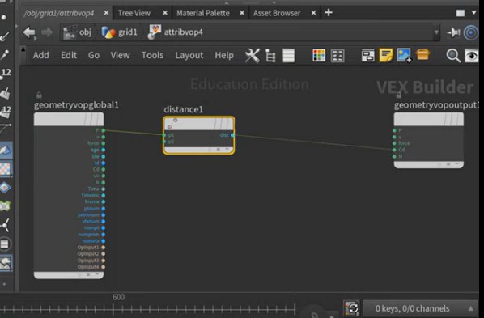The image size is (484, 318).
Task: Show the network as list mode icon
Action: pyautogui.click(x=289, y=56)
